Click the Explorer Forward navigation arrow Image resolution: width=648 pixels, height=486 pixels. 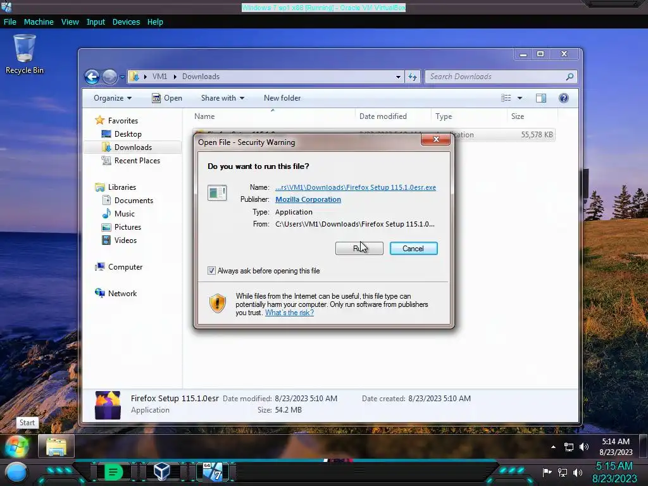pos(109,77)
